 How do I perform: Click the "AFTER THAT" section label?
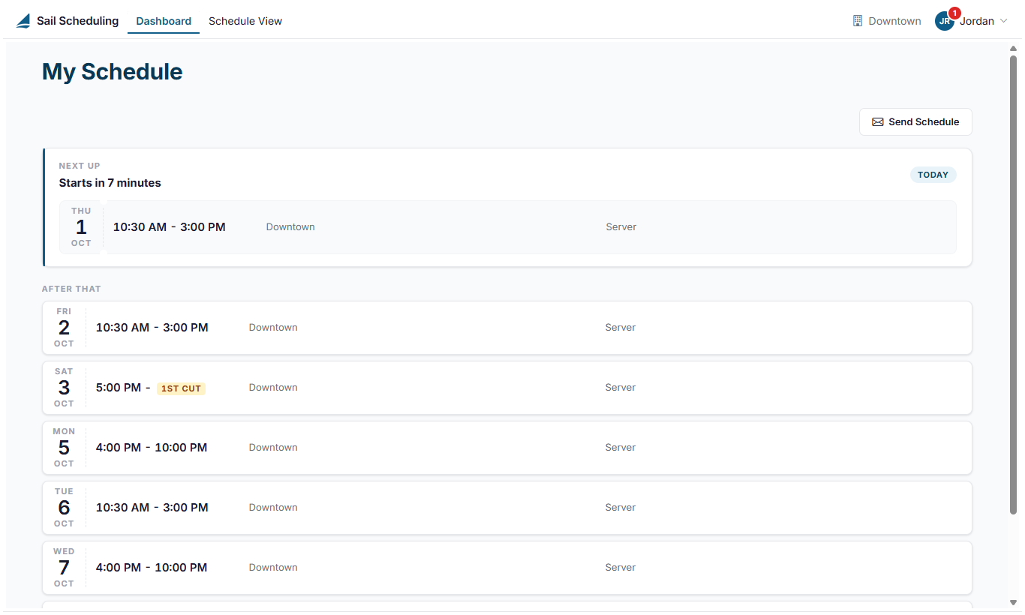(71, 289)
